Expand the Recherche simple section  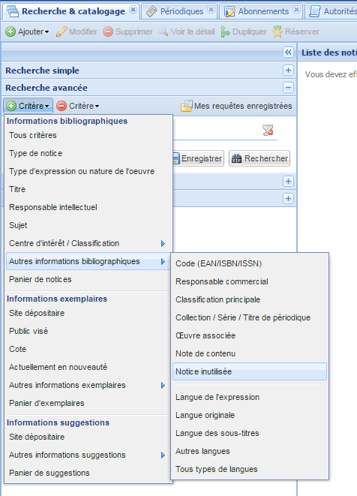click(x=288, y=71)
